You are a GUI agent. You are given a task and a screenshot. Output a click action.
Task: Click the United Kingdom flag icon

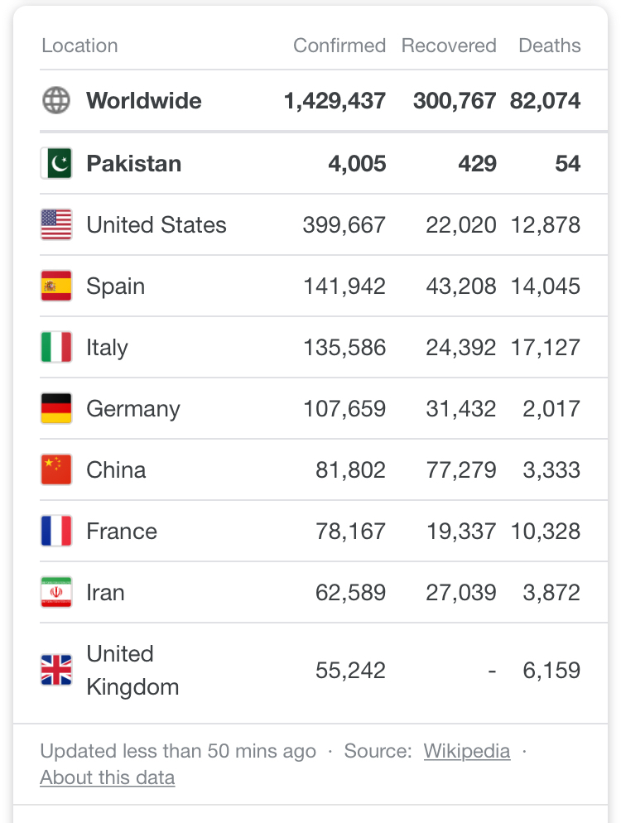click(x=56, y=671)
